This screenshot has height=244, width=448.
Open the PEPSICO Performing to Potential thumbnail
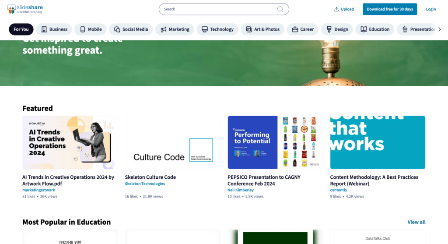[275, 142]
